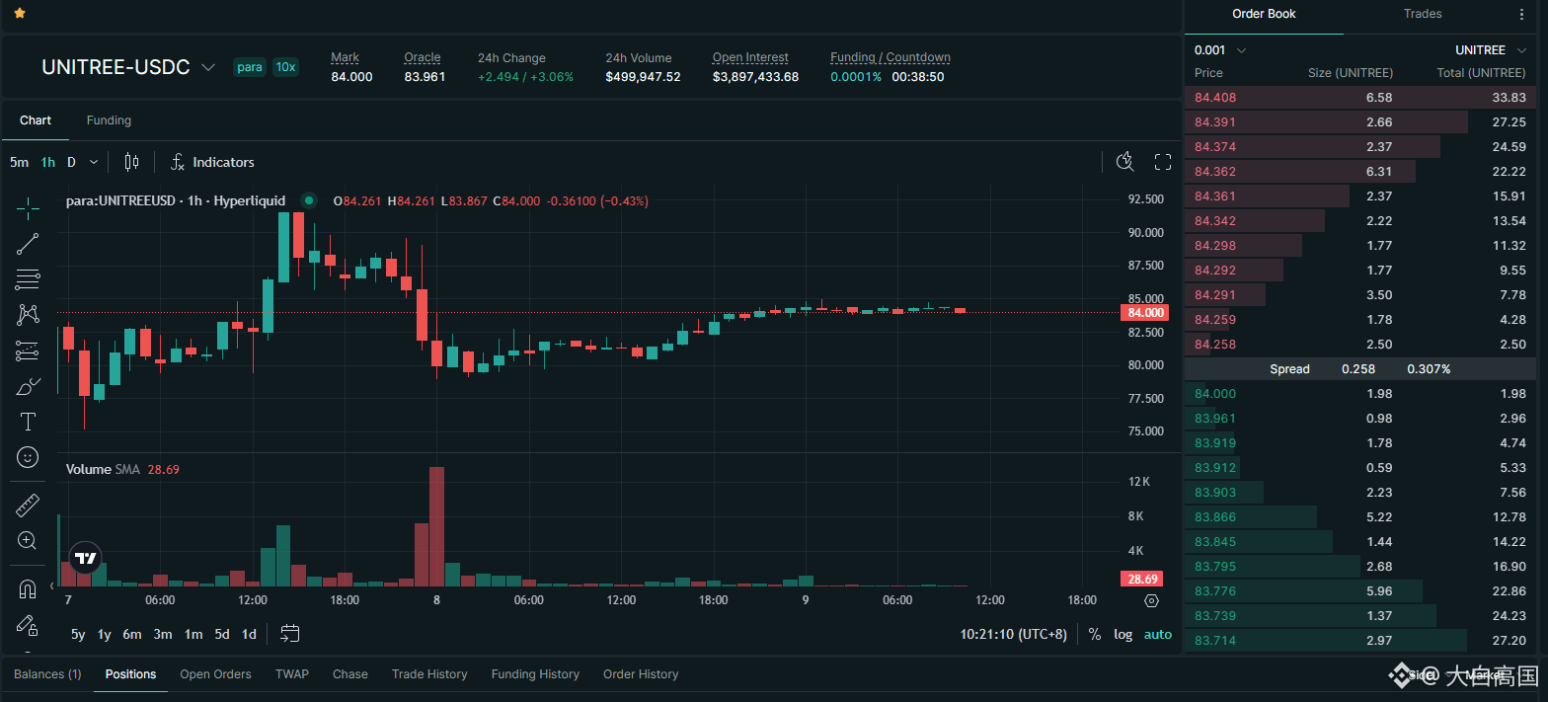Click bid price 83.714 in order book
Screen dimensions: 1548x702
pyautogui.click(x=1215, y=641)
